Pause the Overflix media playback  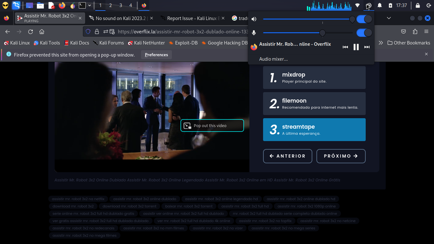[356, 47]
